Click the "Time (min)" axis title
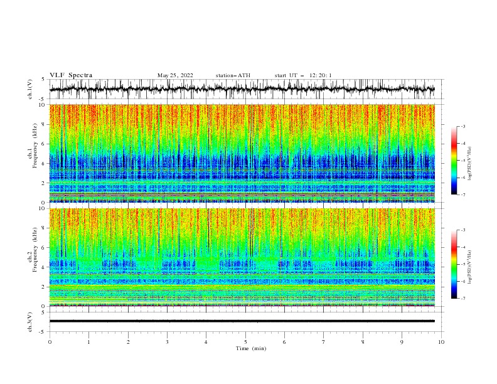 click(x=251, y=348)
